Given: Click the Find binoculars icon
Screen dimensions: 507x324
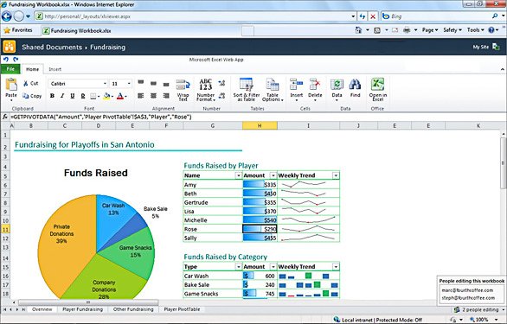Looking at the screenshot, I should pos(355,85).
